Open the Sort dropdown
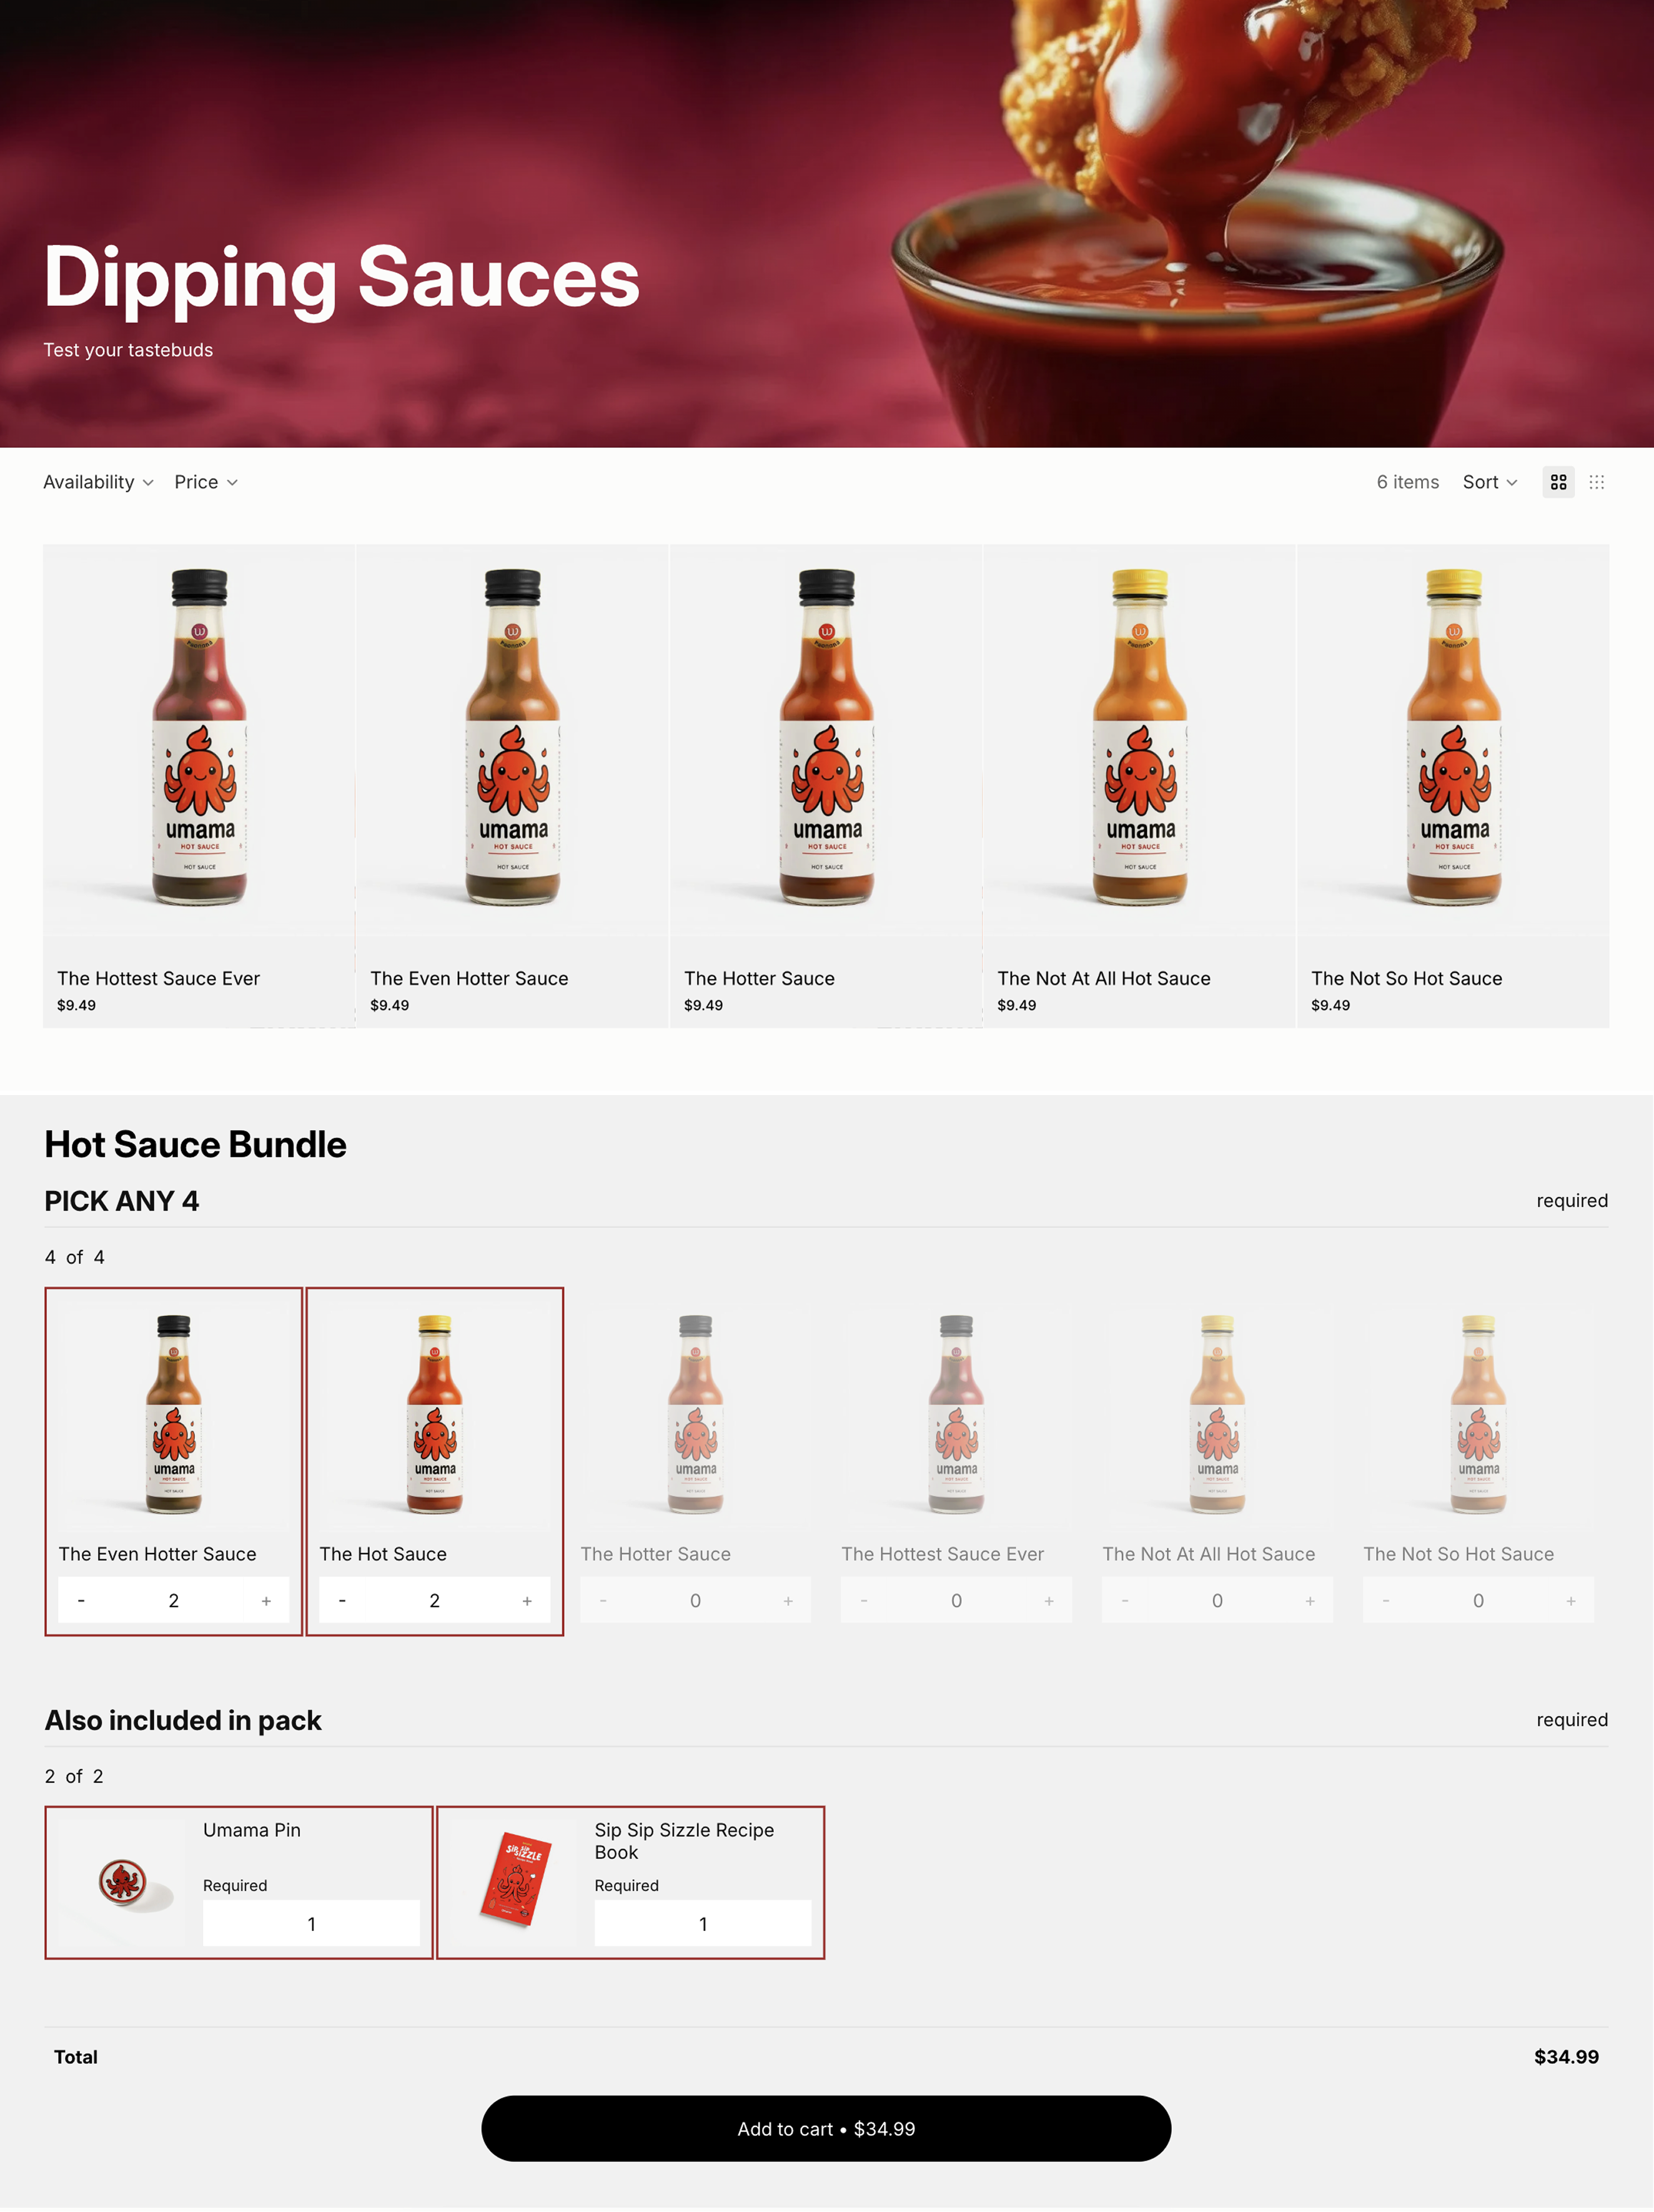Screen dimensions: 1654x2212 [1490, 482]
